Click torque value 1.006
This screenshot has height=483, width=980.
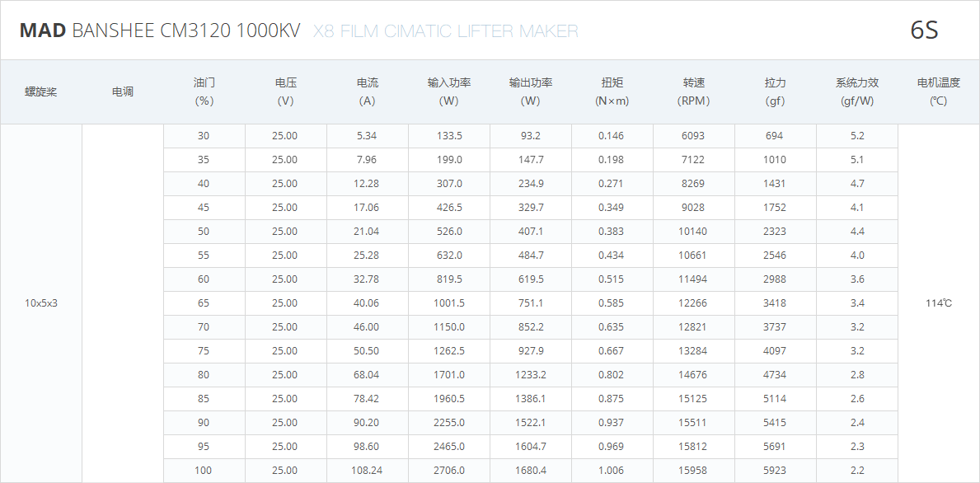pyautogui.click(x=612, y=471)
